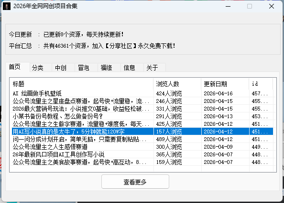The width and height of the screenshot is (284, 203).
Task: Click the id column header
Action: pyautogui.click(x=261, y=84)
